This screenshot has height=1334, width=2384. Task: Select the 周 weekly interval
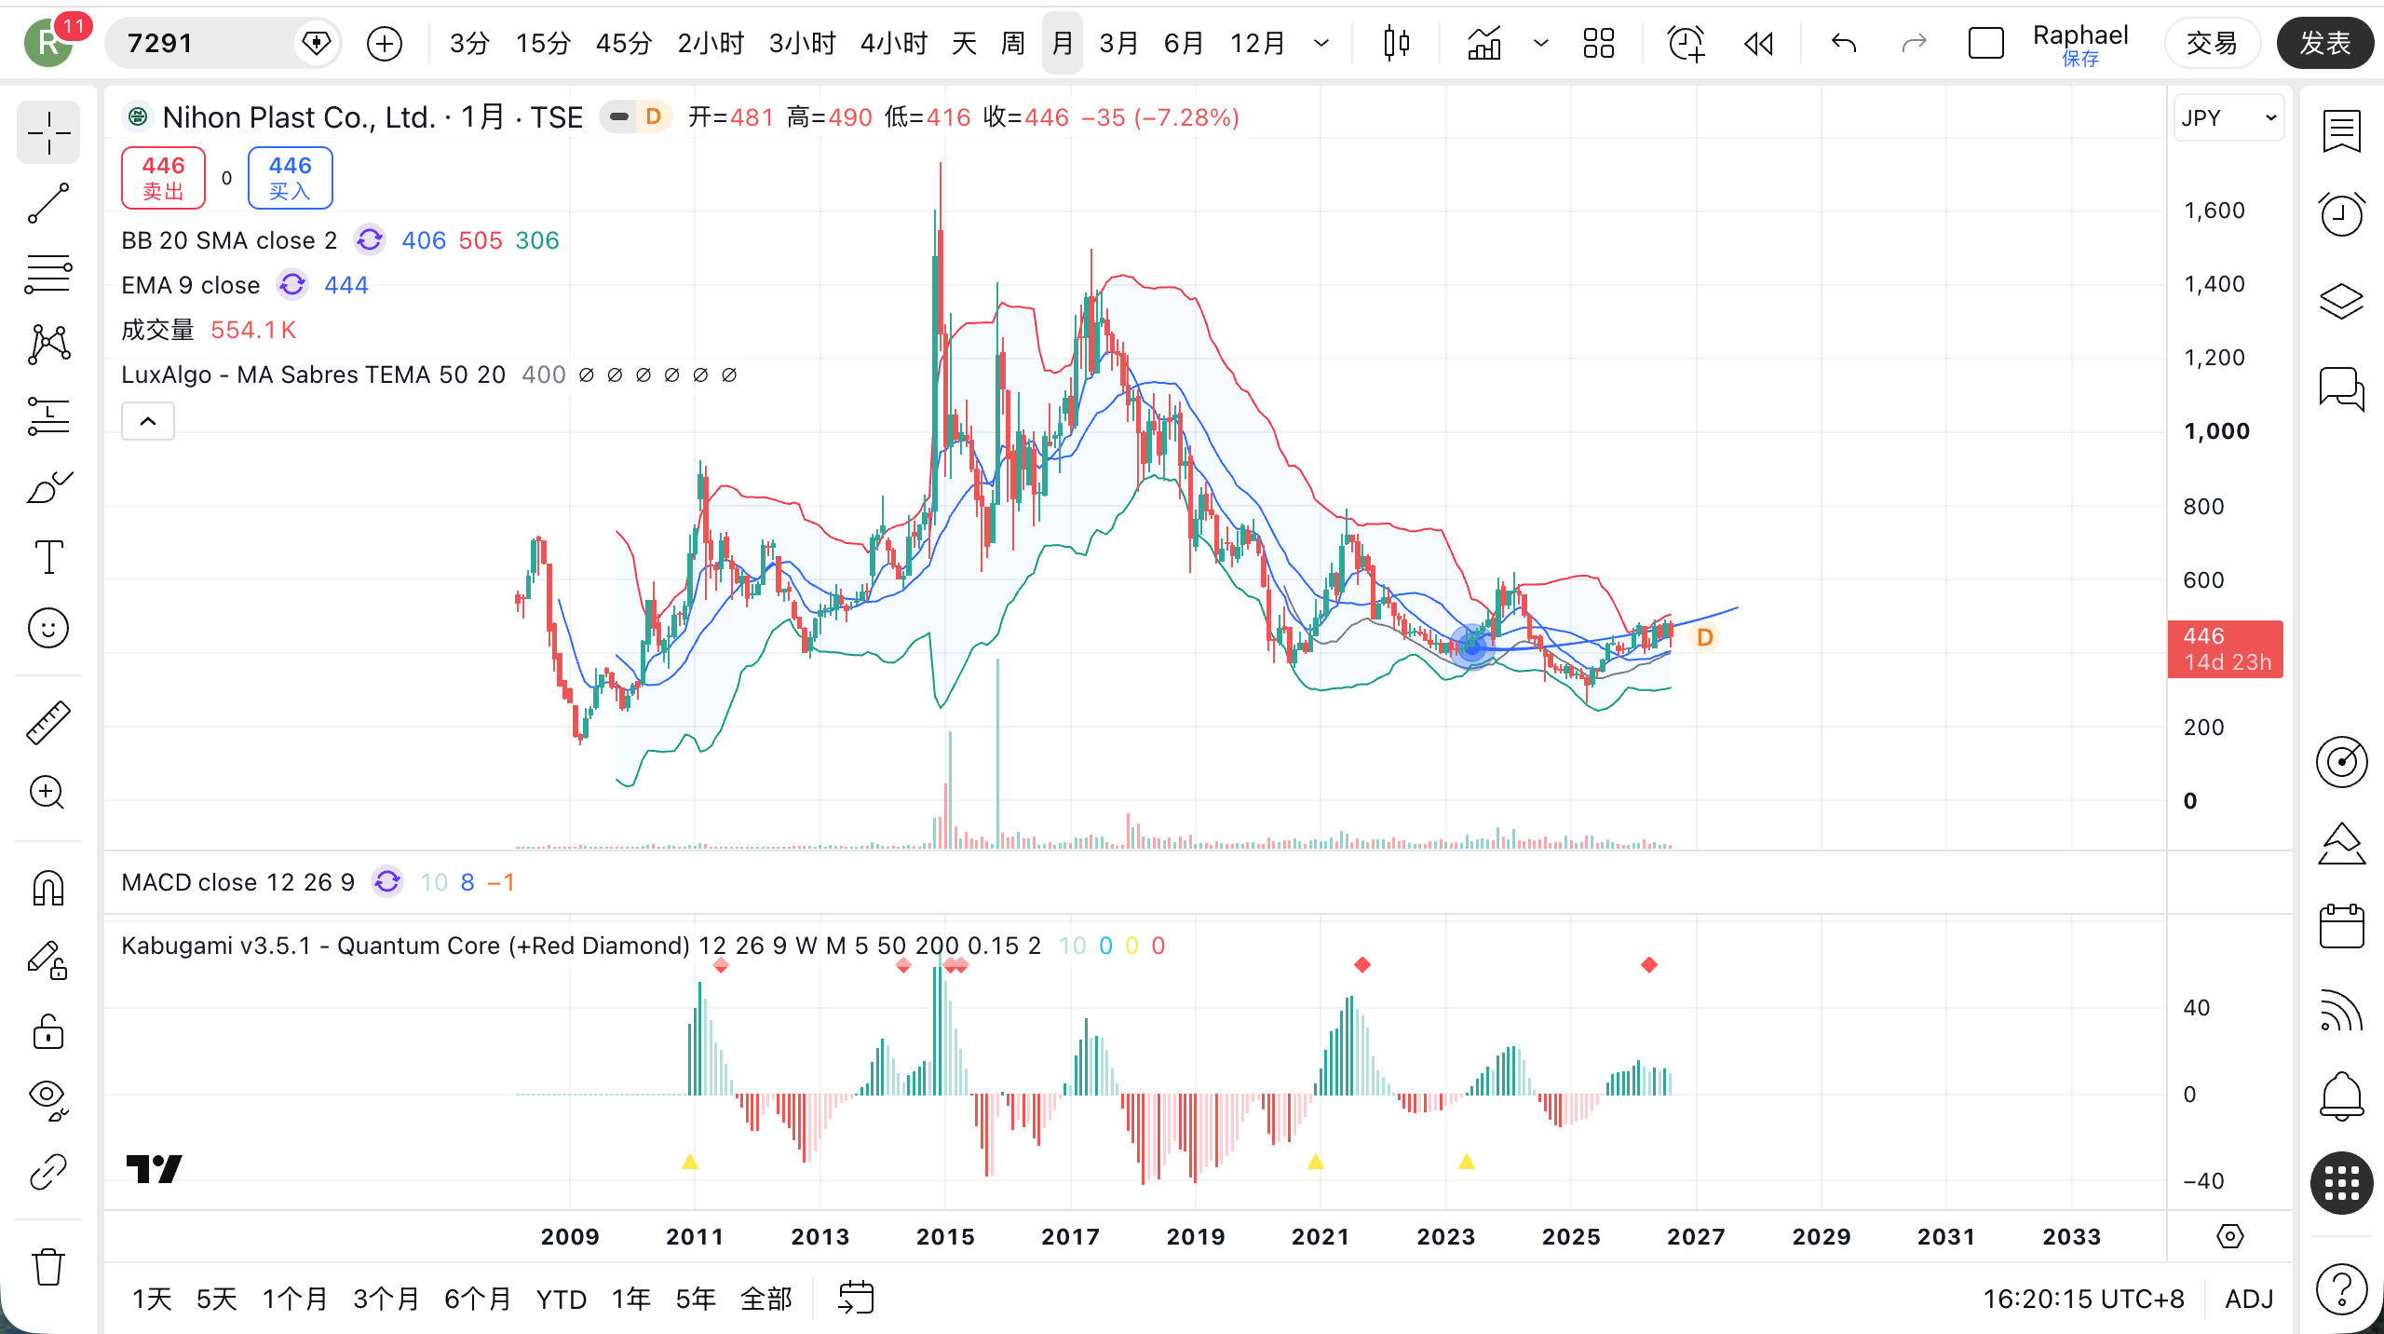[x=1012, y=43]
